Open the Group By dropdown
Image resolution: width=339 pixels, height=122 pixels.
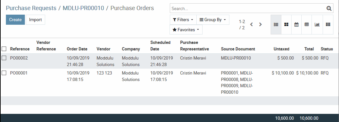(x=213, y=20)
